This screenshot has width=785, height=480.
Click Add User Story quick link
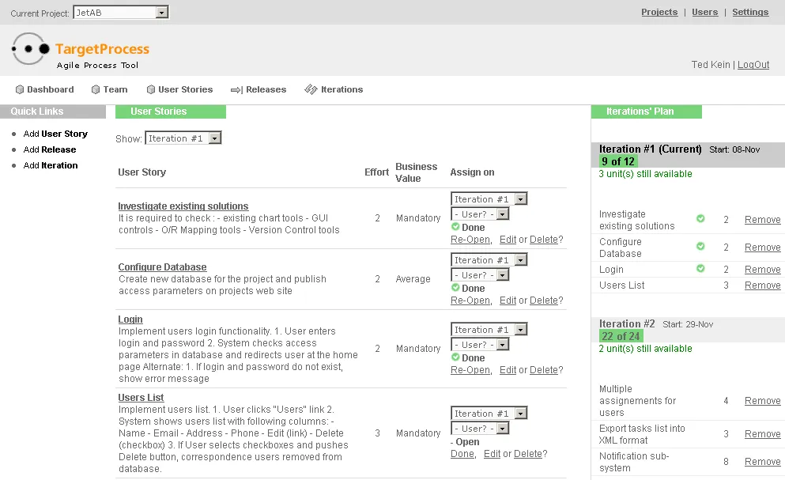pyautogui.click(x=55, y=134)
